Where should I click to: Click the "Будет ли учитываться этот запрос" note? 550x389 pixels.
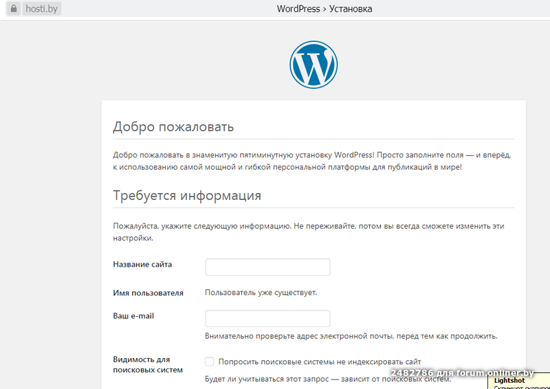tap(328, 379)
